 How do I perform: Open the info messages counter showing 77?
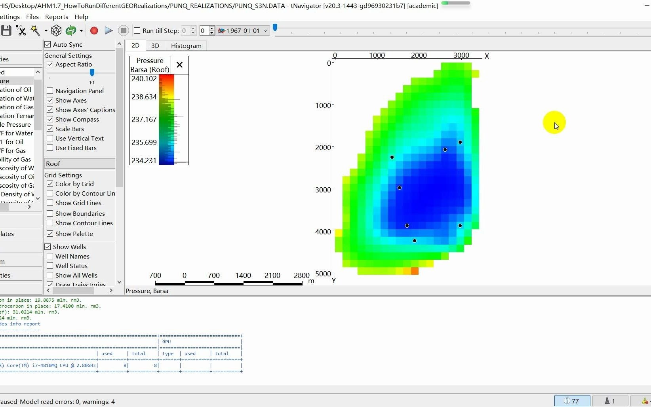[x=572, y=401]
